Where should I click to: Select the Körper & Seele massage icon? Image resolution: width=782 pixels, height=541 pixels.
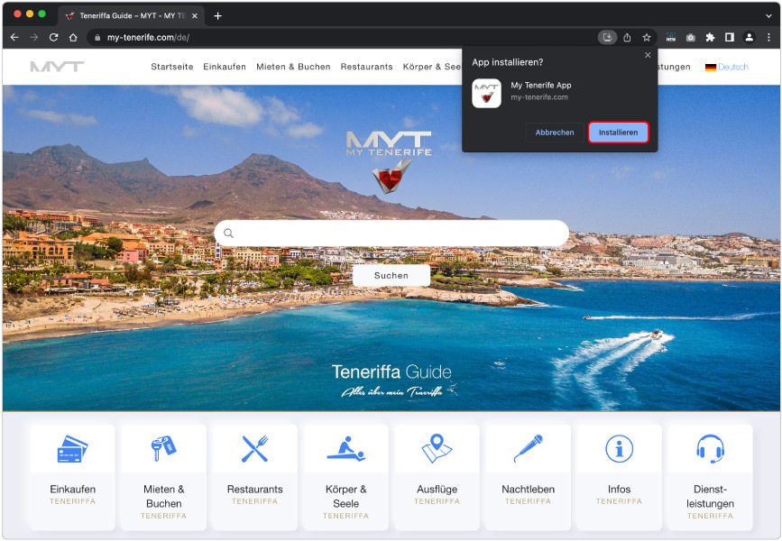(x=345, y=450)
